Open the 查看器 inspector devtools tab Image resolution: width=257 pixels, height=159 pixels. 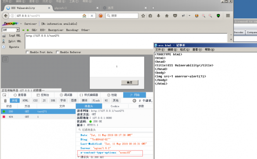click(20, 95)
